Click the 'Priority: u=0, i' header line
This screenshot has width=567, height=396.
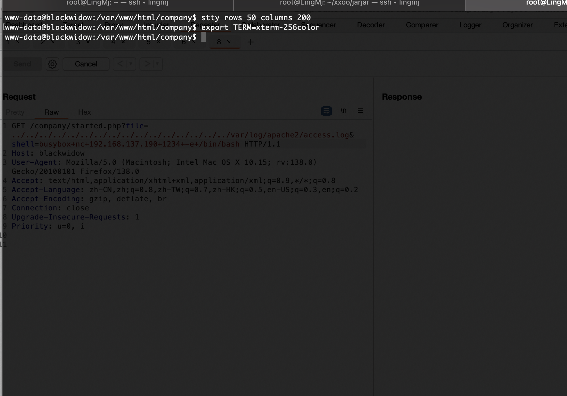[x=48, y=226]
